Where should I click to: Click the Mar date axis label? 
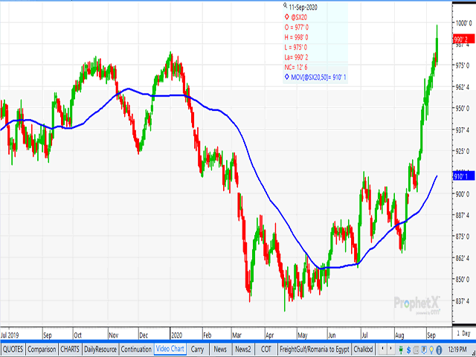pyautogui.click(x=237, y=335)
